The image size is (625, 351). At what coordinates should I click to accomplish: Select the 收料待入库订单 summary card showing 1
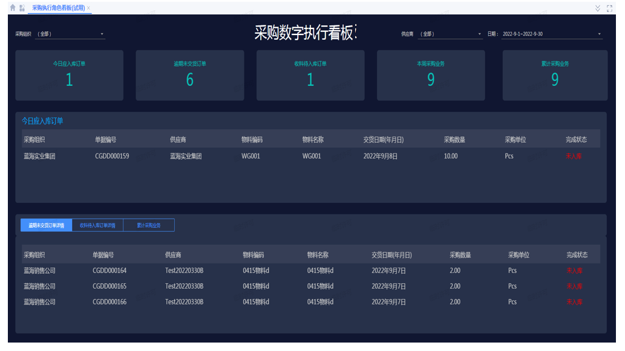pos(310,75)
